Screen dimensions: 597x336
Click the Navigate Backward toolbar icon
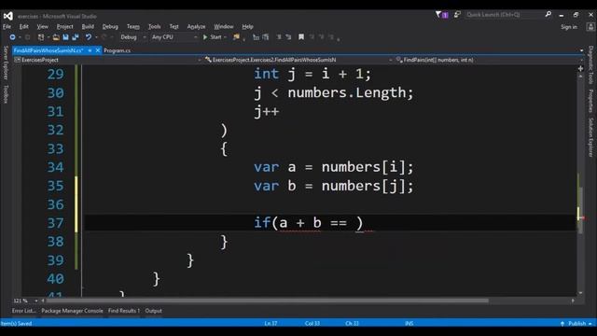click(12, 37)
